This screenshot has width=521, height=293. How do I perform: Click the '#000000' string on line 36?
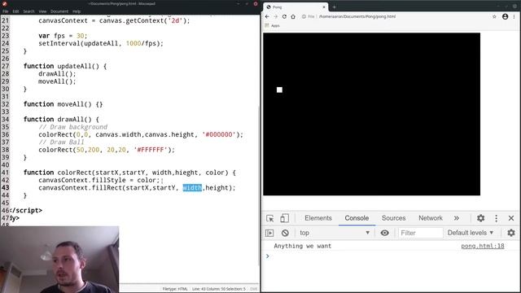coord(219,134)
